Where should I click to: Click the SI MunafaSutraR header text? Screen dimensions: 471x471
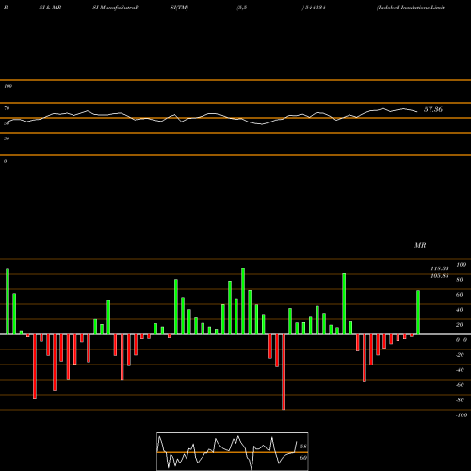116,8
